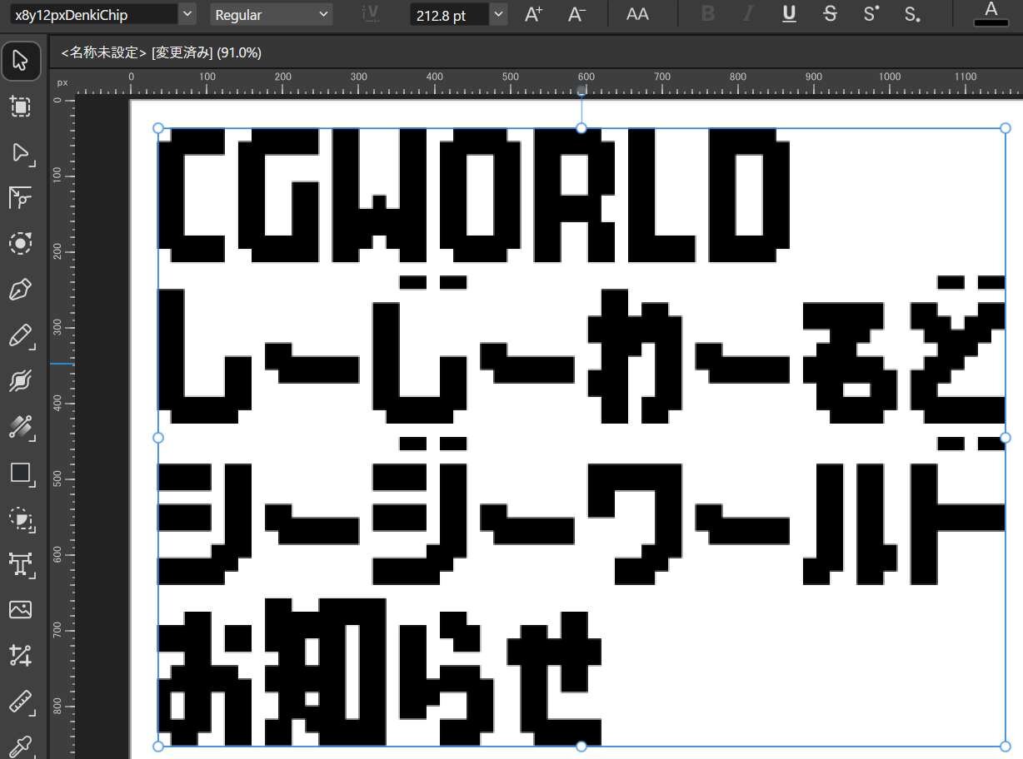Select the Artboard tool

tap(20, 107)
